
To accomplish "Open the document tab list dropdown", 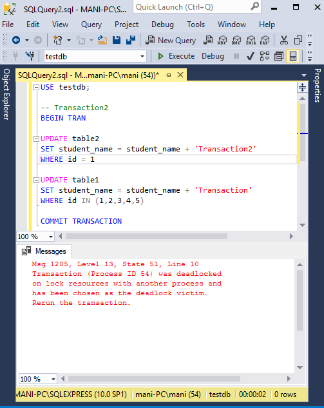I will [x=304, y=75].
